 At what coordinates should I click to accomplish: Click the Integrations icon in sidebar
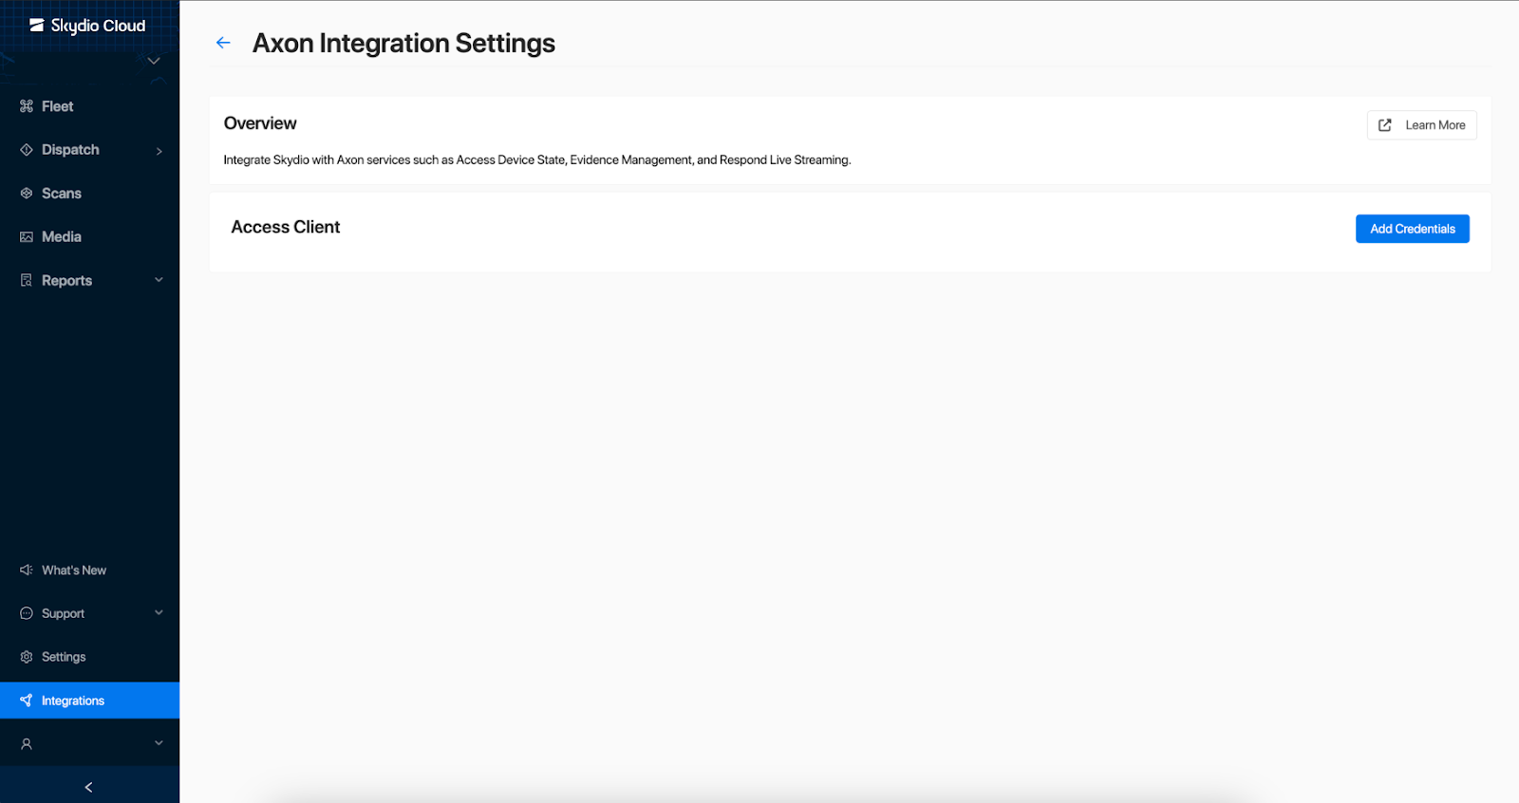coord(27,700)
